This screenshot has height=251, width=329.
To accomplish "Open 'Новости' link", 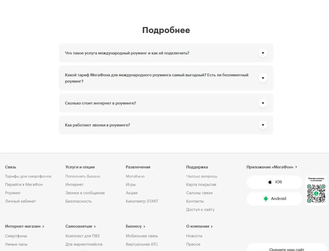I will [194, 236].
